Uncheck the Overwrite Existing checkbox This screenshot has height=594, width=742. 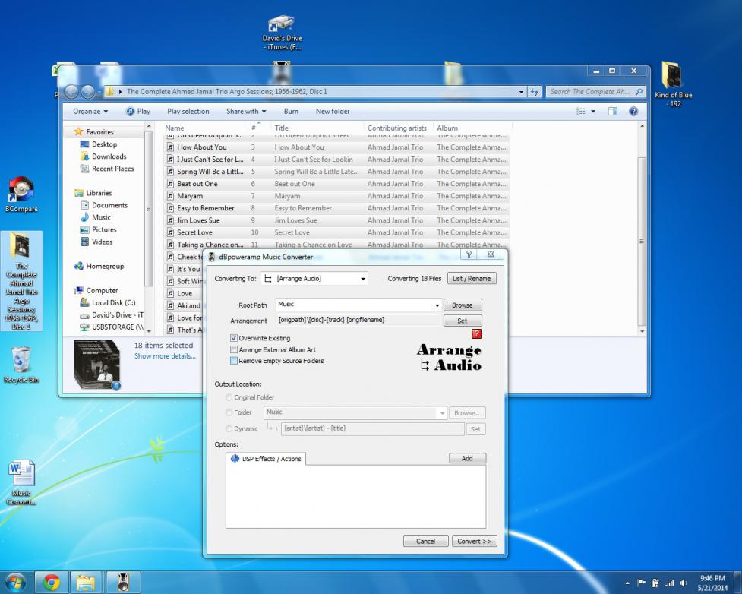(x=234, y=338)
